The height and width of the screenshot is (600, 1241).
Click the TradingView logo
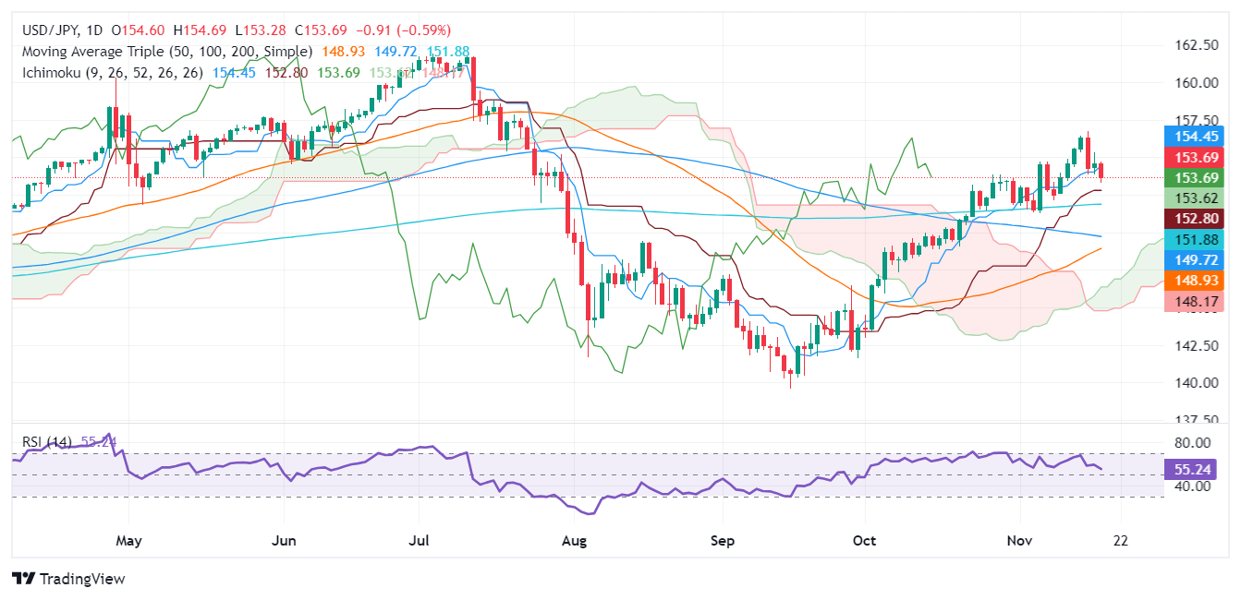pos(69,579)
